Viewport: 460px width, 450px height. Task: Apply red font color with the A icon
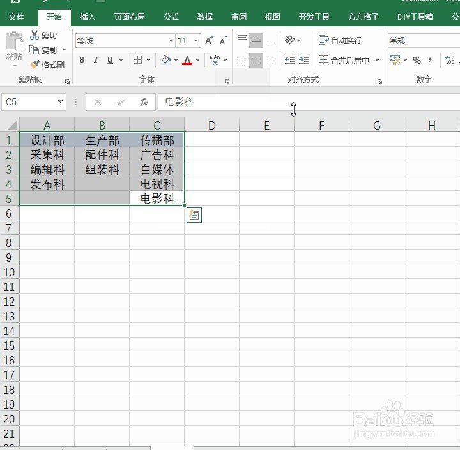(187, 60)
